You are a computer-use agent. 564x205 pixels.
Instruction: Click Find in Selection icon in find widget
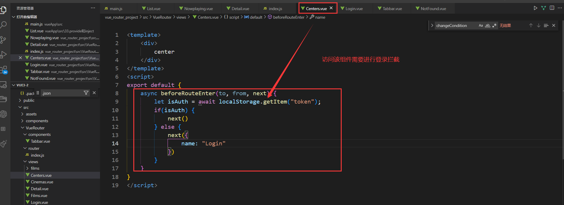546,26
